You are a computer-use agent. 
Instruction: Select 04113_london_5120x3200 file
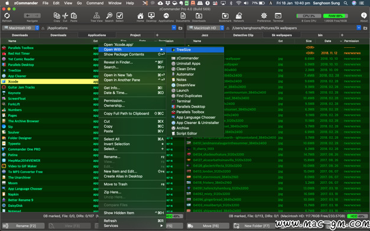pos(277,171)
